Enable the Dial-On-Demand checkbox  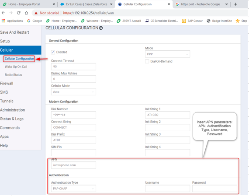[x=147, y=61]
